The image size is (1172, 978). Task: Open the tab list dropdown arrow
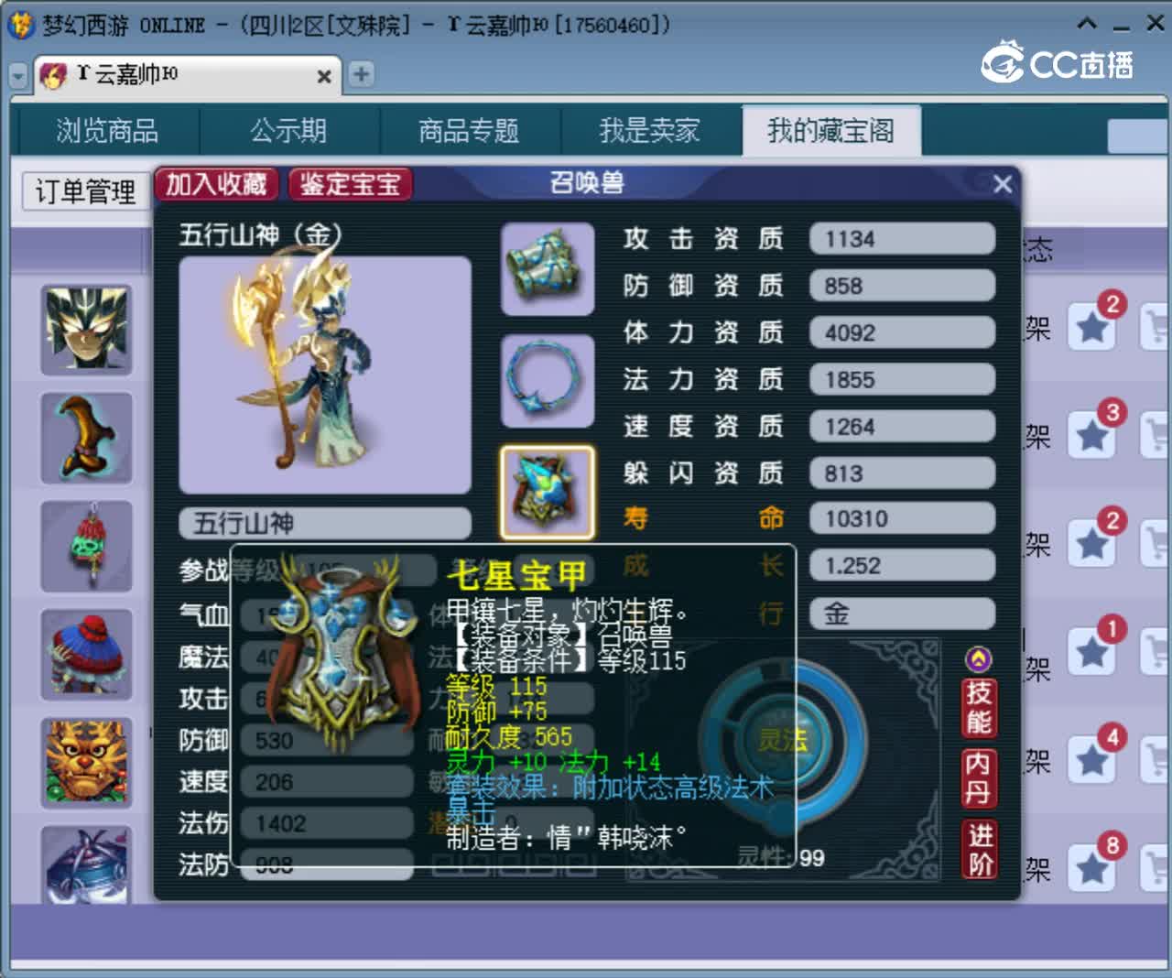[x=18, y=76]
